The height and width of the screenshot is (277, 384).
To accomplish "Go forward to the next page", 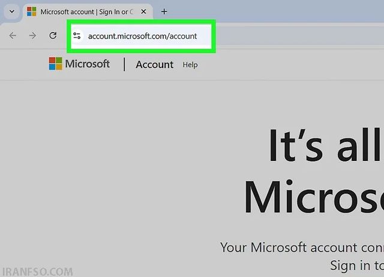I will click(x=32, y=36).
